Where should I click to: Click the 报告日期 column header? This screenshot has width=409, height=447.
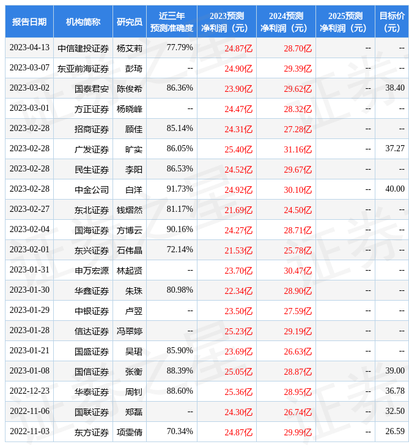pyautogui.click(x=29, y=21)
